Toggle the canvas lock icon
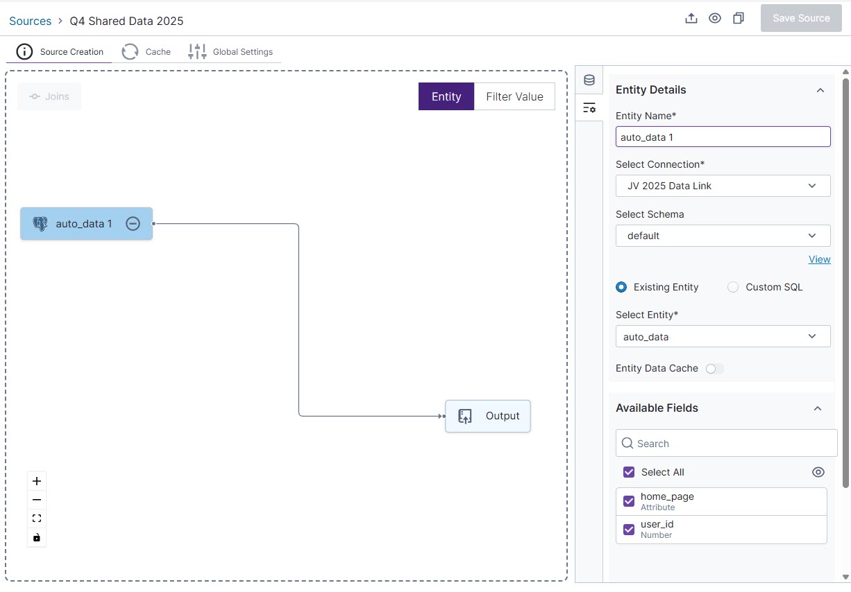Screen dimensions: 851x592 [x=37, y=537]
